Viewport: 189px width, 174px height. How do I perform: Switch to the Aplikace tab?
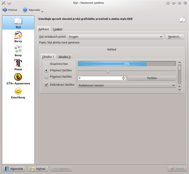(44, 29)
